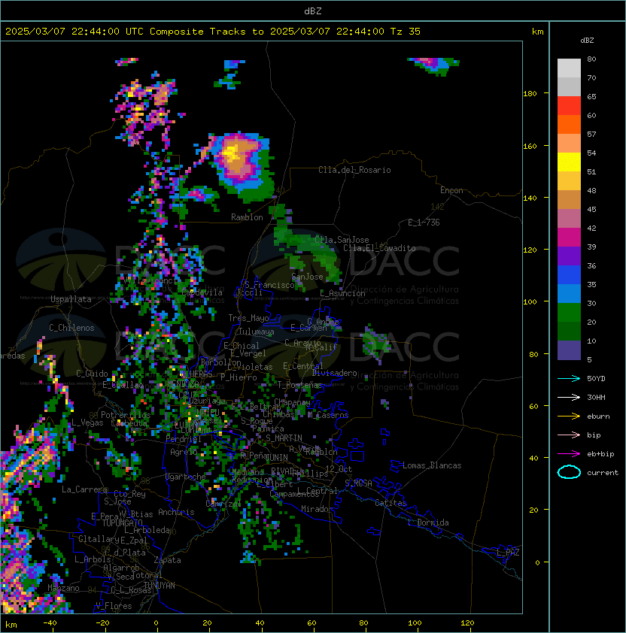Select the bright yellow swatch in dBZ scale
The image size is (626, 633).
[569, 162]
